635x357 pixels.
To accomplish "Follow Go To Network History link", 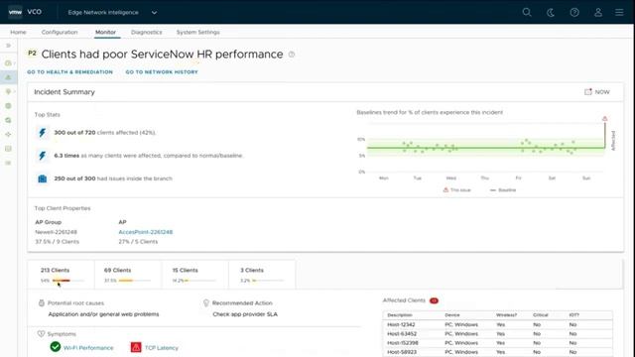I will (x=162, y=72).
